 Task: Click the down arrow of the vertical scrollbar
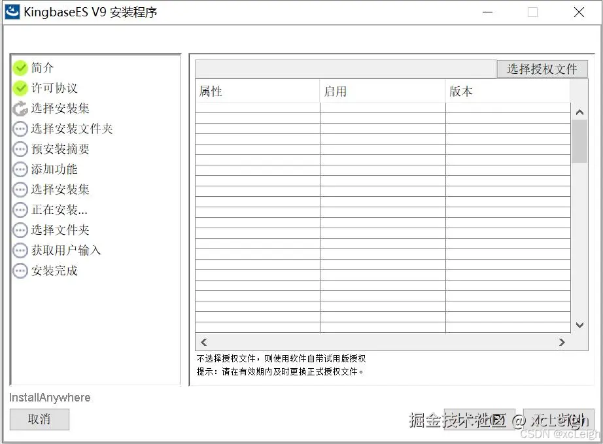[x=579, y=325]
